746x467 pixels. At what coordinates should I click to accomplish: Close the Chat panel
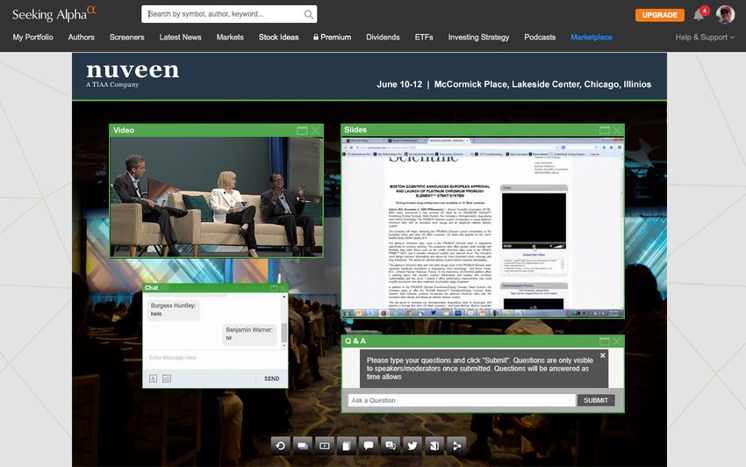(x=283, y=288)
